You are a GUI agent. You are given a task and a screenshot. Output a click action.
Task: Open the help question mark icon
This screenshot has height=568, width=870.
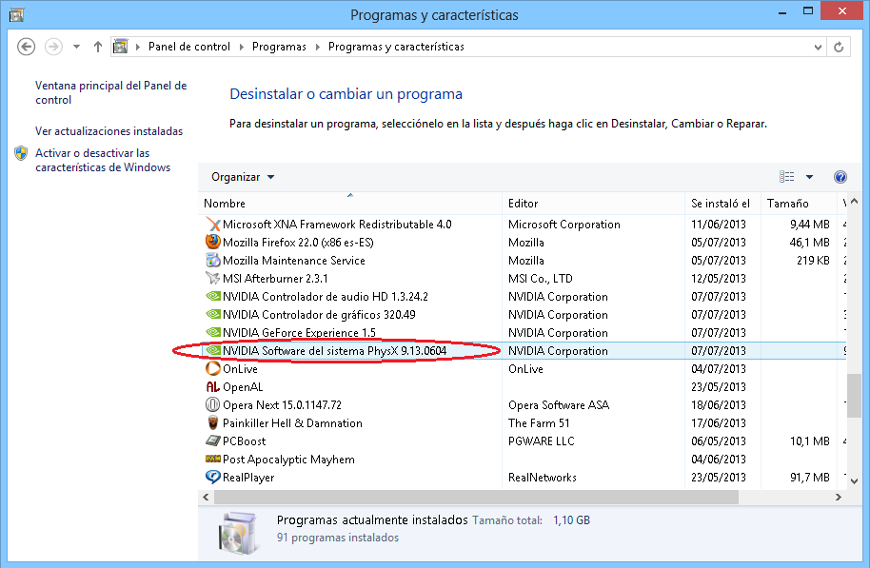pyautogui.click(x=840, y=177)
